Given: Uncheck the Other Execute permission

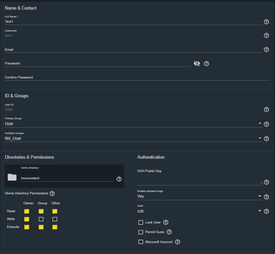Looking at the screenshot, I should [x=55, y=227].
